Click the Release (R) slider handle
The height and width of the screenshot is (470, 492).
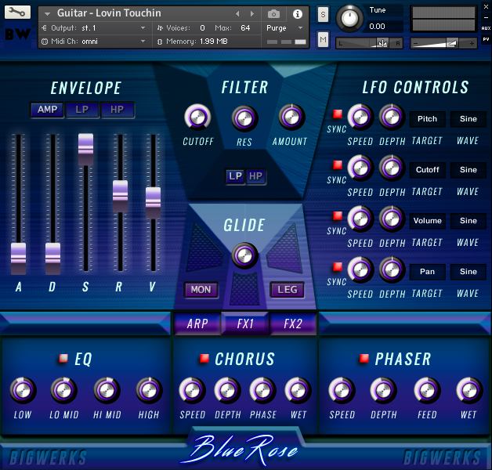120,197
